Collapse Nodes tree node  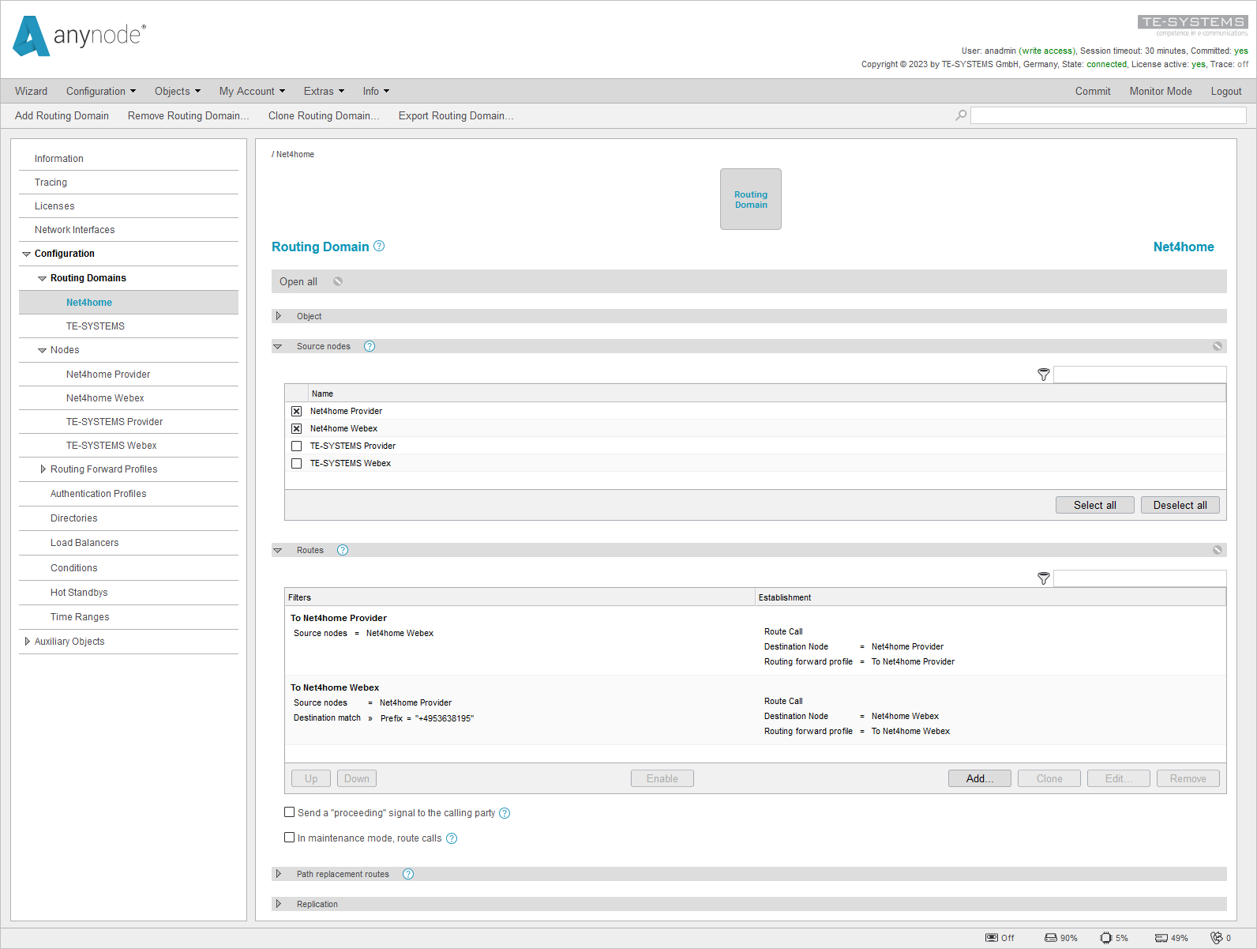point(43,350)
